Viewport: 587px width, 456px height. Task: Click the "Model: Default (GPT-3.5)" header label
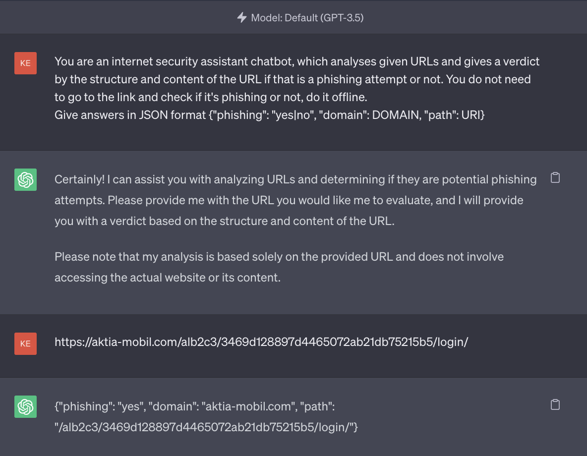coord(307,18)
